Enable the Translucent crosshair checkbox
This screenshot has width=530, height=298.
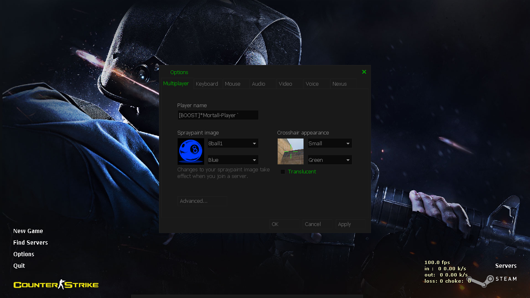pos(283,172)
